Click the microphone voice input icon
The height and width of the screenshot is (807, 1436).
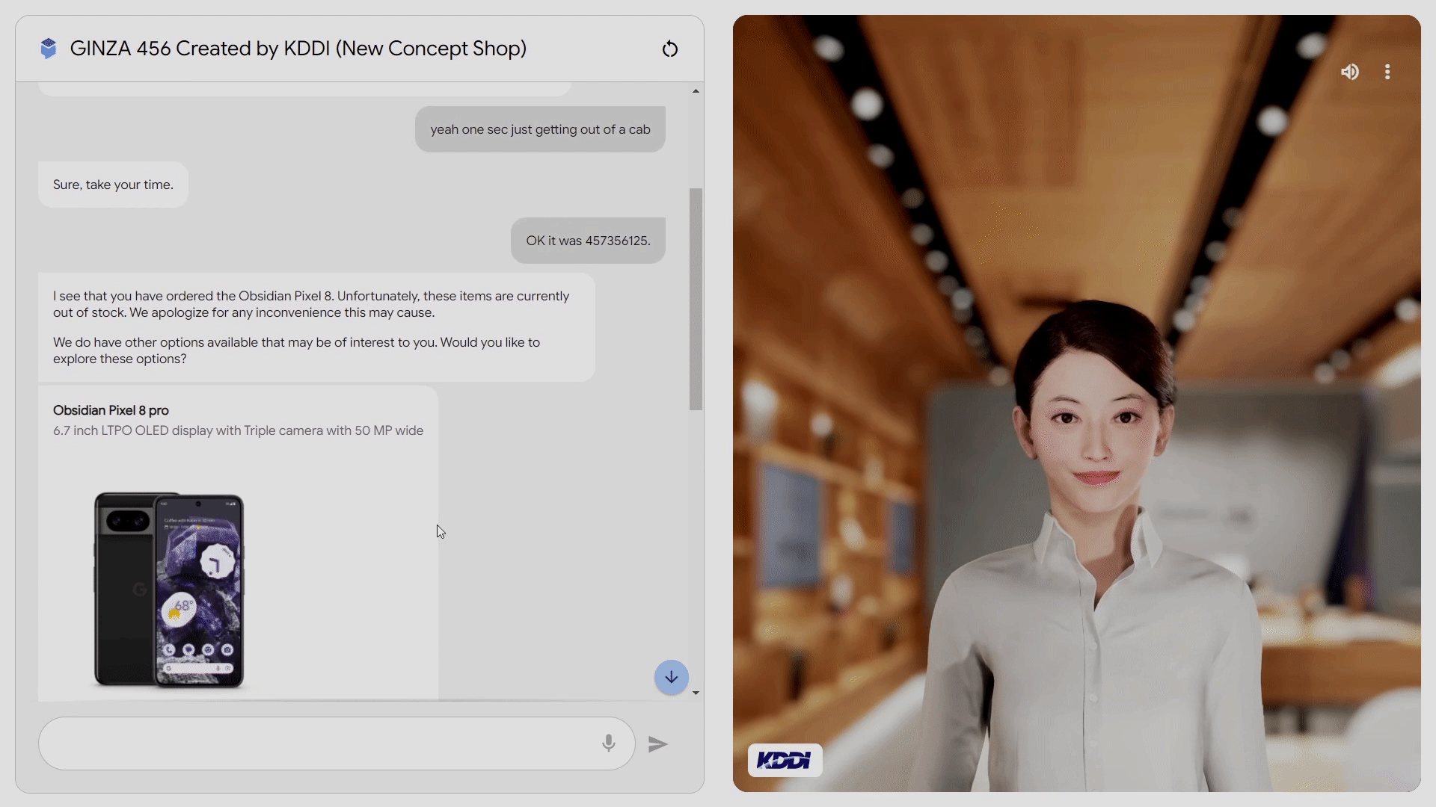click(609, 743)
